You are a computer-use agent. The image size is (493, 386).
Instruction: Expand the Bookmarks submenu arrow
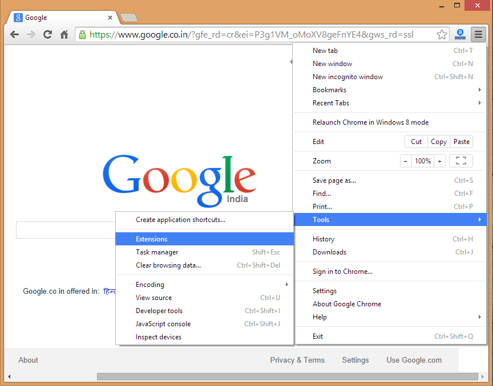click(x=479, y=90)
